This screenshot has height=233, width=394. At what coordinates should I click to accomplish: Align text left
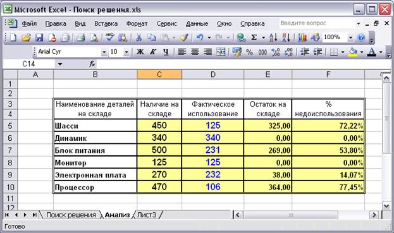click(x=182, y=52)
